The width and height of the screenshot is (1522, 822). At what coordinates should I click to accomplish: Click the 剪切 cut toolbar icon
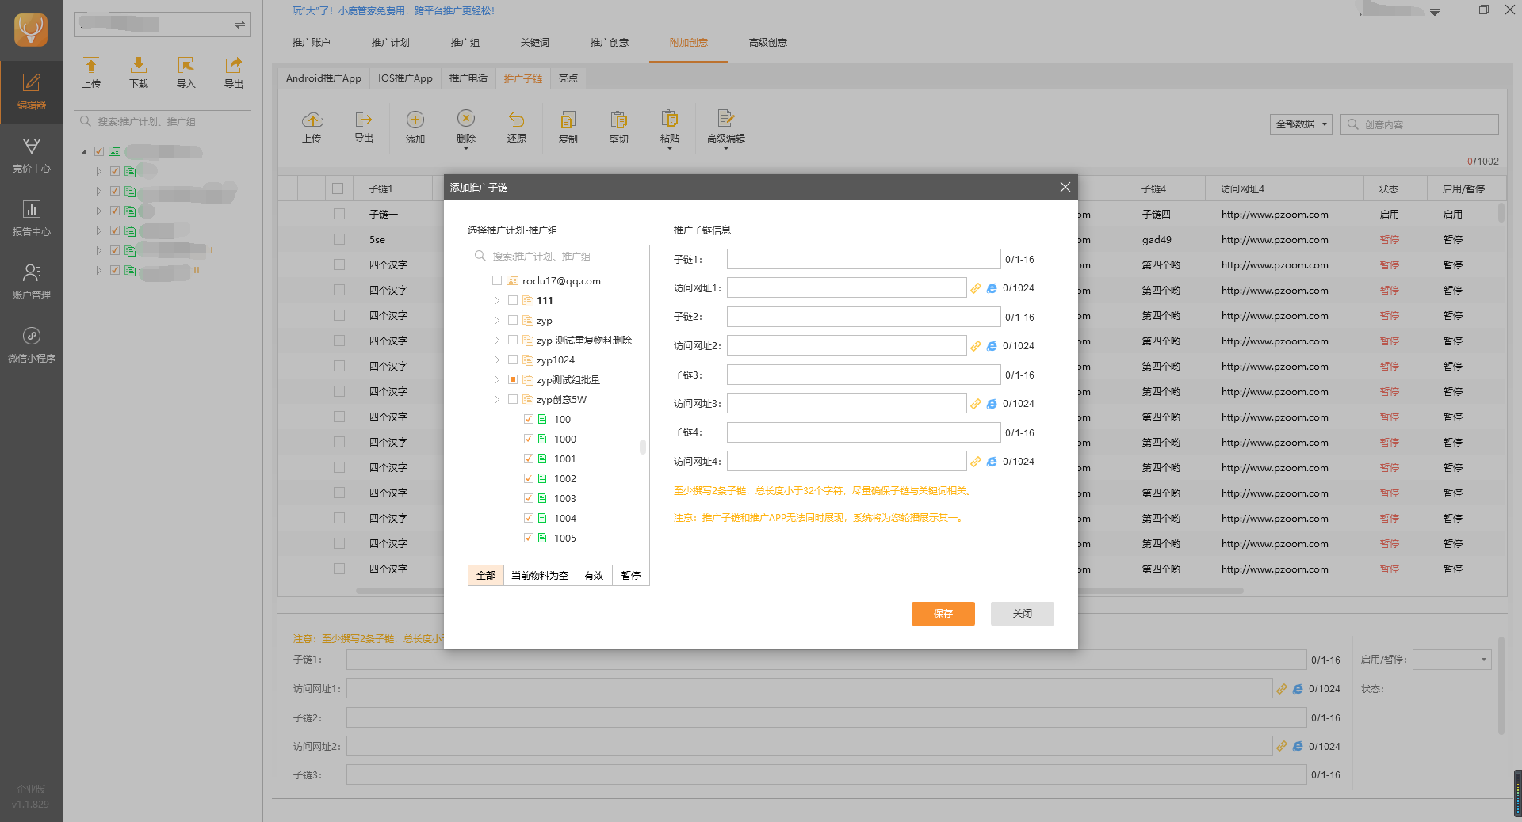click(619, 127)
